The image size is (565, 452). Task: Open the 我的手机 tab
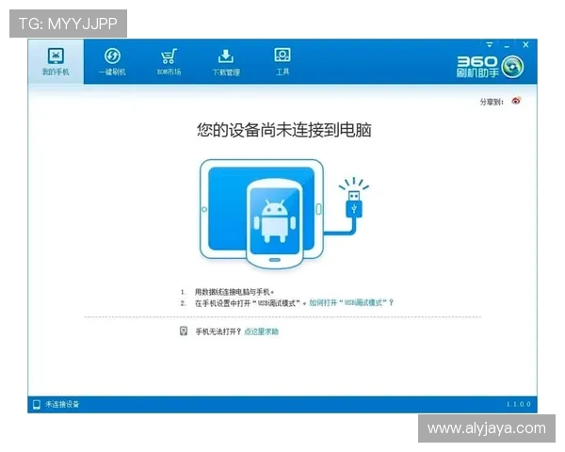(x=56, y=61)
